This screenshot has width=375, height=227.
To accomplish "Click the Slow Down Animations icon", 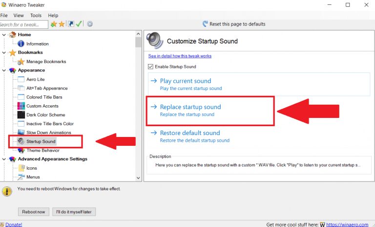I will (x=21, y=132).
